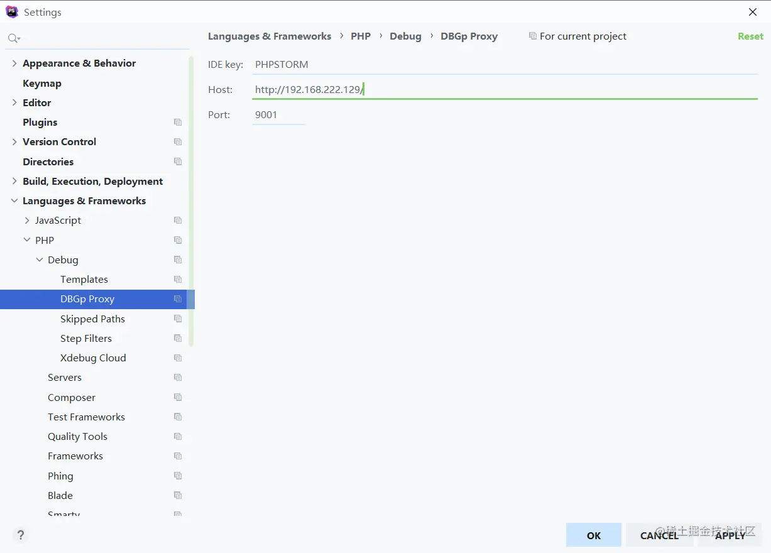Click the project-scope icon beside Test Frameworks
The height and width of the screenshot is (553, 771).
click(178, 417)
